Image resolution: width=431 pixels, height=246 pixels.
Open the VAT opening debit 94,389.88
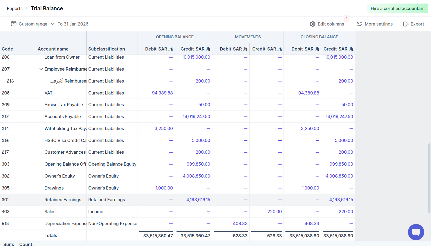[x=162, y=93]
